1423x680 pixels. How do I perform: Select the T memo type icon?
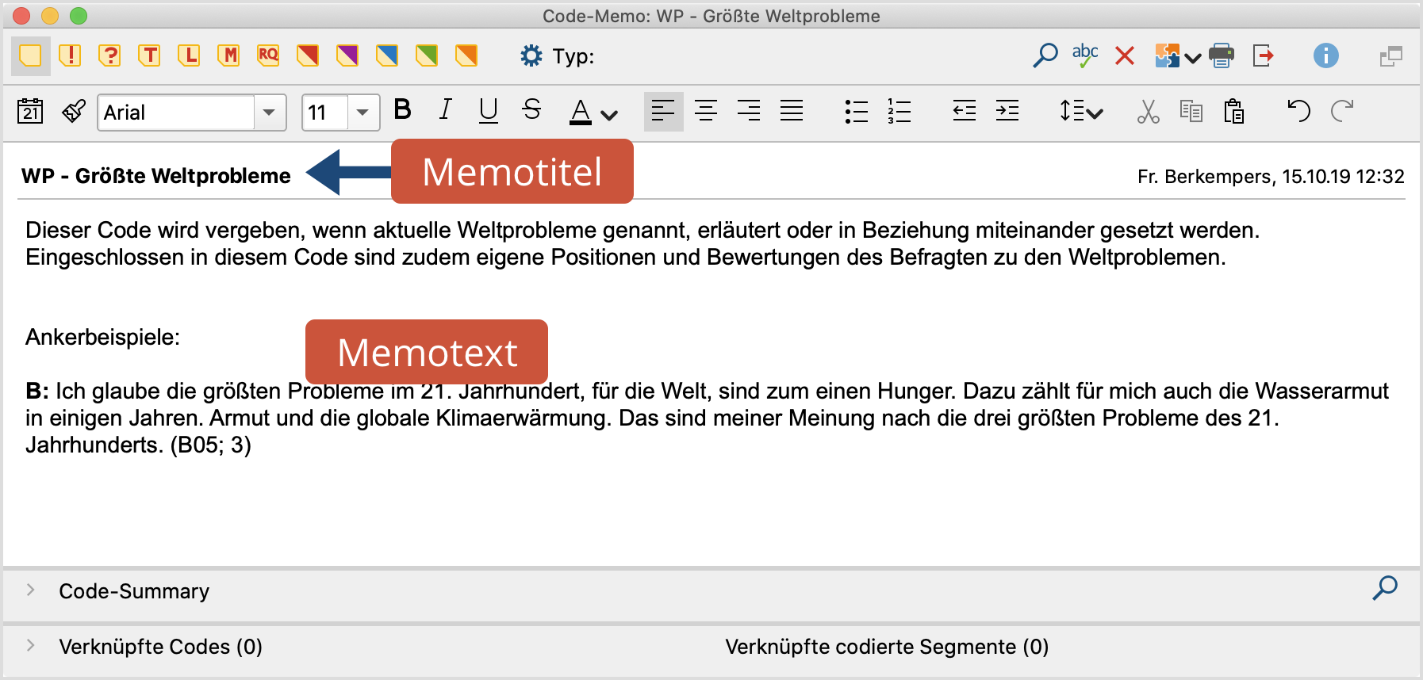coord(149,55)
